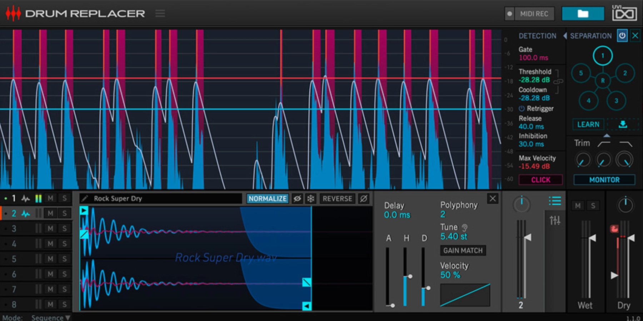Open the hamburger menu beside Drum Replacer
Screen dimensions: 643x321
[160, 14]
